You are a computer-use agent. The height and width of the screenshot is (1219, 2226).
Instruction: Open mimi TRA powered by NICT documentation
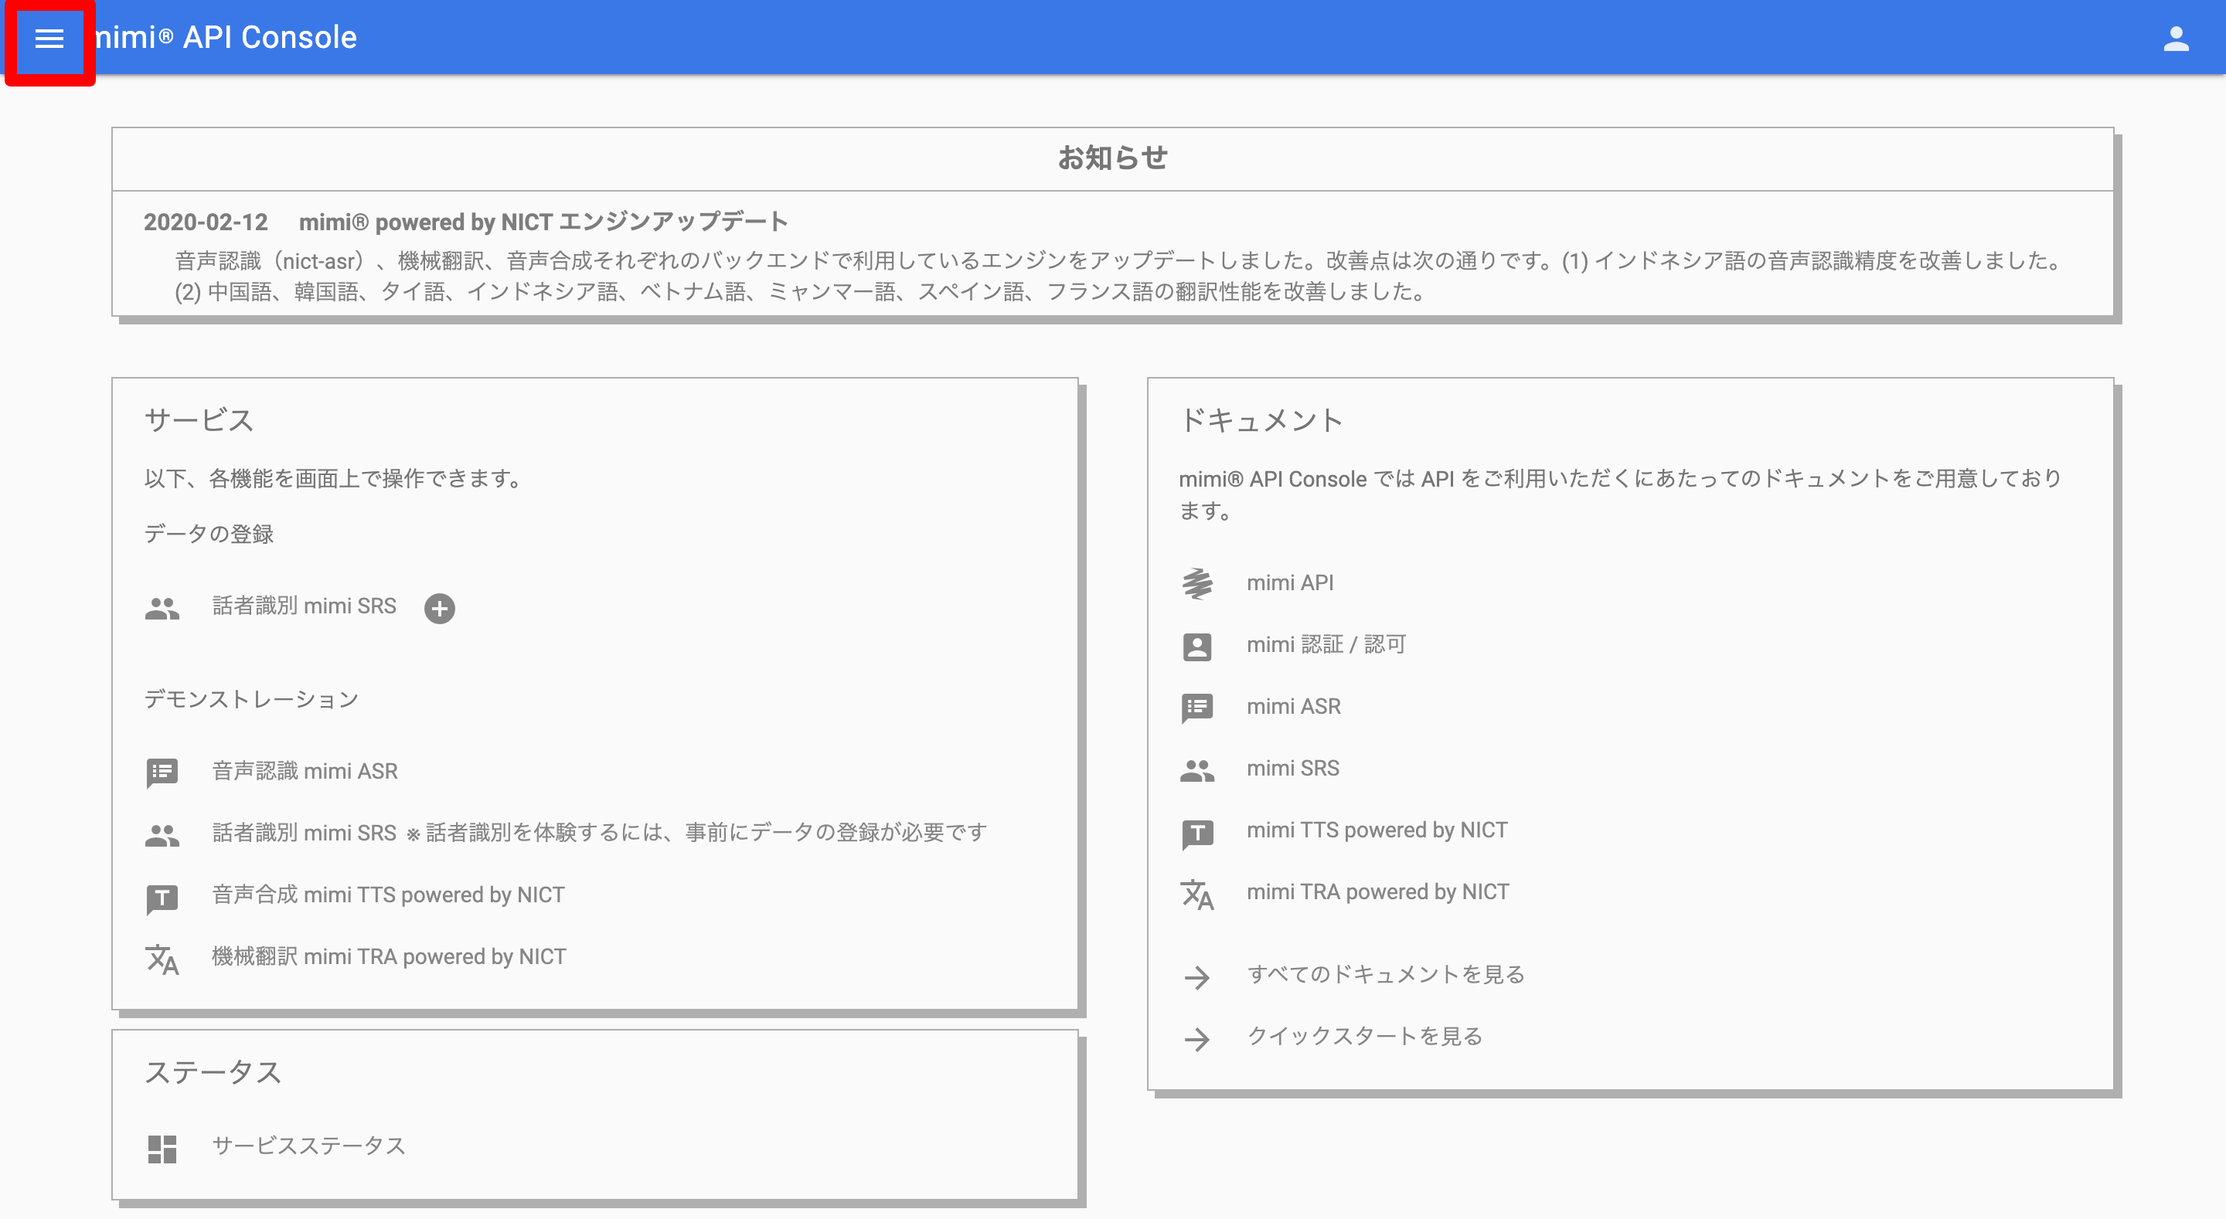coord(1377,891)
